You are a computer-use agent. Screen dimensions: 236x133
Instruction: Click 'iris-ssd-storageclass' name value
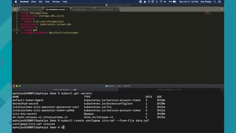(x=48, y=21)
